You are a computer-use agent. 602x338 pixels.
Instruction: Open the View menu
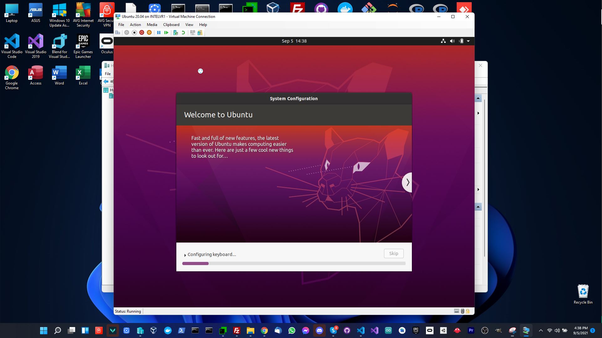pyautogui.click(x=189, y=25)
